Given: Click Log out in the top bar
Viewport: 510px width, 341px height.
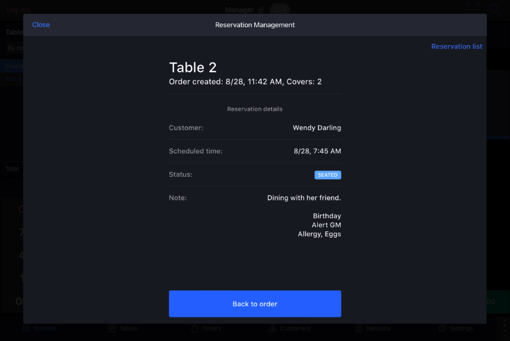Looking at the screenshot, I should (18, 9).
